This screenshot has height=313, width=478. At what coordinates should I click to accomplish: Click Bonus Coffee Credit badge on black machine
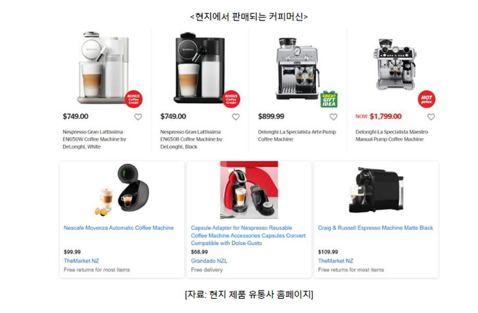point(231,99)
